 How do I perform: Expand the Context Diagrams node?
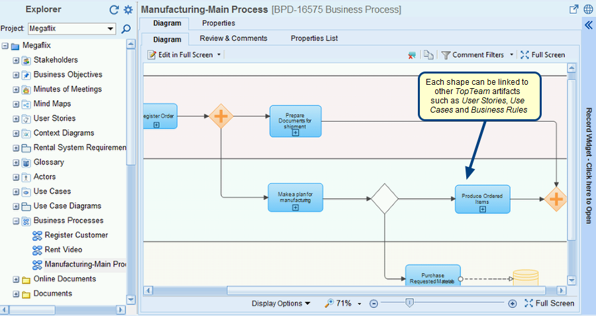[x=16, y=133]
